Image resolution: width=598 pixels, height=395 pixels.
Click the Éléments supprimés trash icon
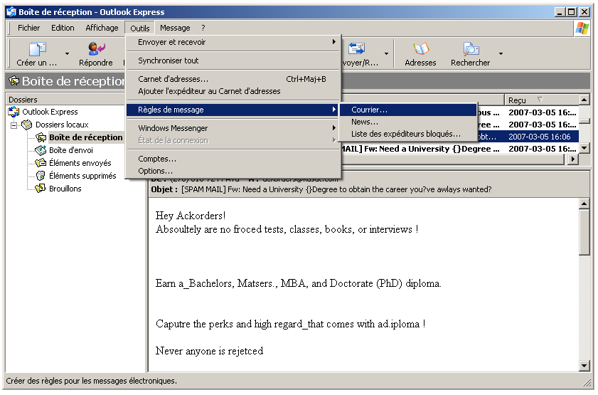click(41, 176)
